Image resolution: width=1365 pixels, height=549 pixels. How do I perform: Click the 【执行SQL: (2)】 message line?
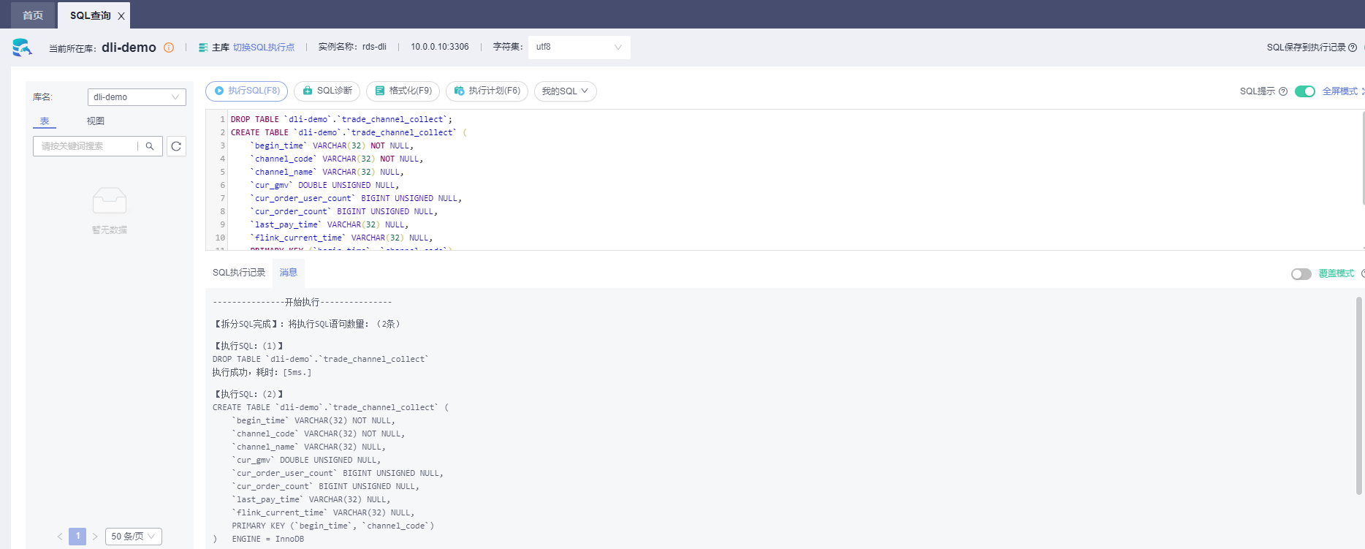point(248,395)
